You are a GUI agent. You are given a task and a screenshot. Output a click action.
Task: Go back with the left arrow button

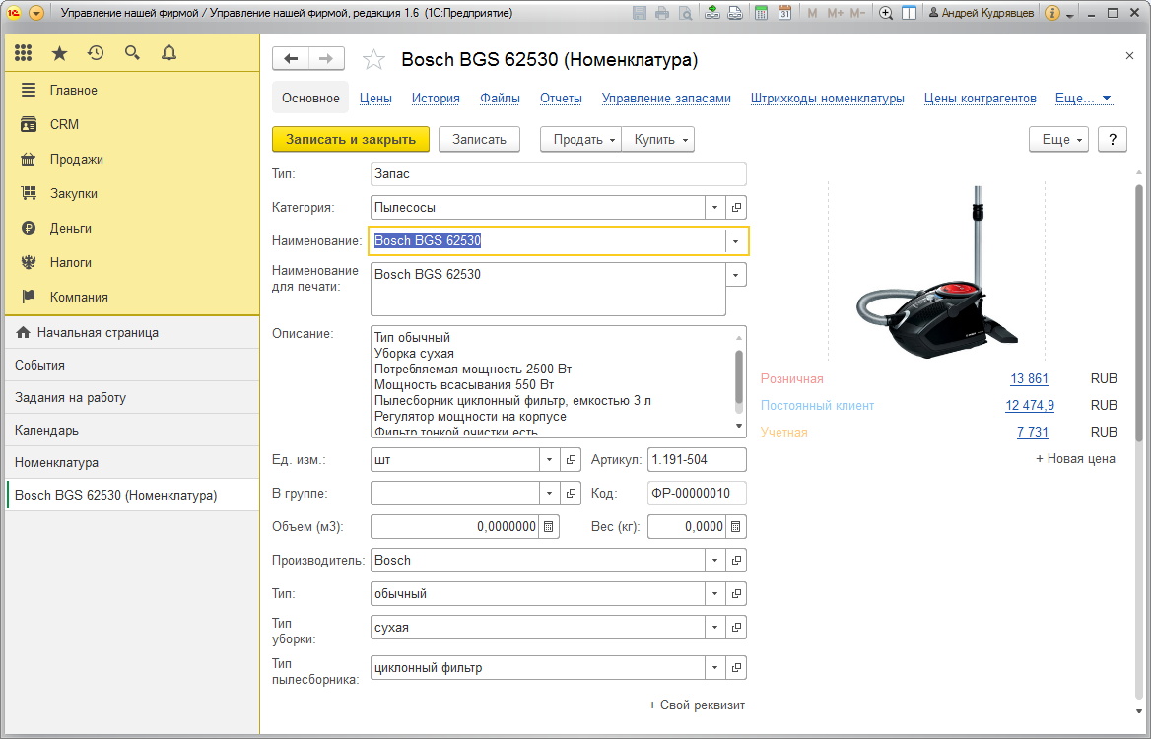point(291,59)
